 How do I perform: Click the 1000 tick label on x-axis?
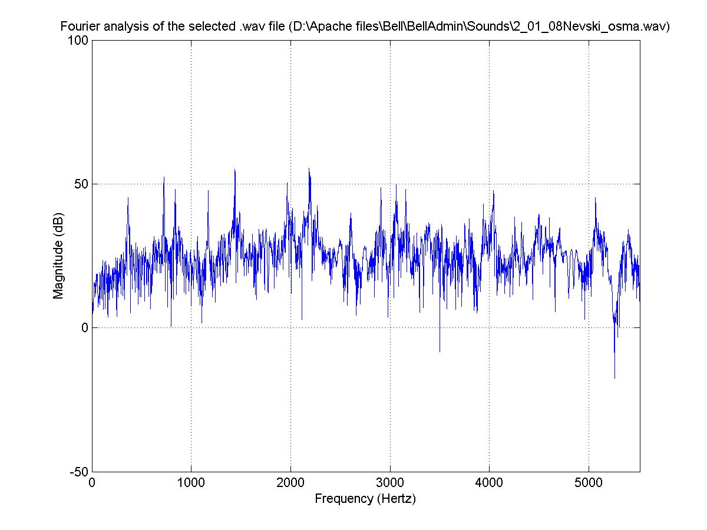point(191,482)
